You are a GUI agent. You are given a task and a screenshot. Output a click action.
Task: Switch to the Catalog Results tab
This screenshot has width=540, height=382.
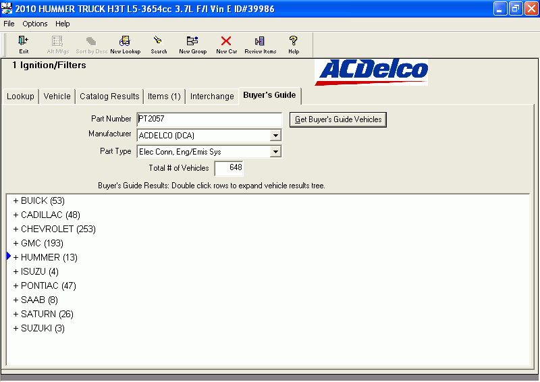click(109, 97)
